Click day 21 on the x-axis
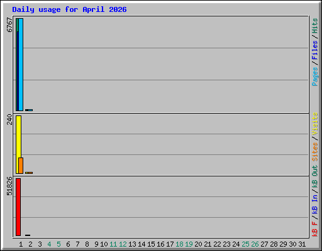Viewport: 322px width, 251px height. (208, 244)
